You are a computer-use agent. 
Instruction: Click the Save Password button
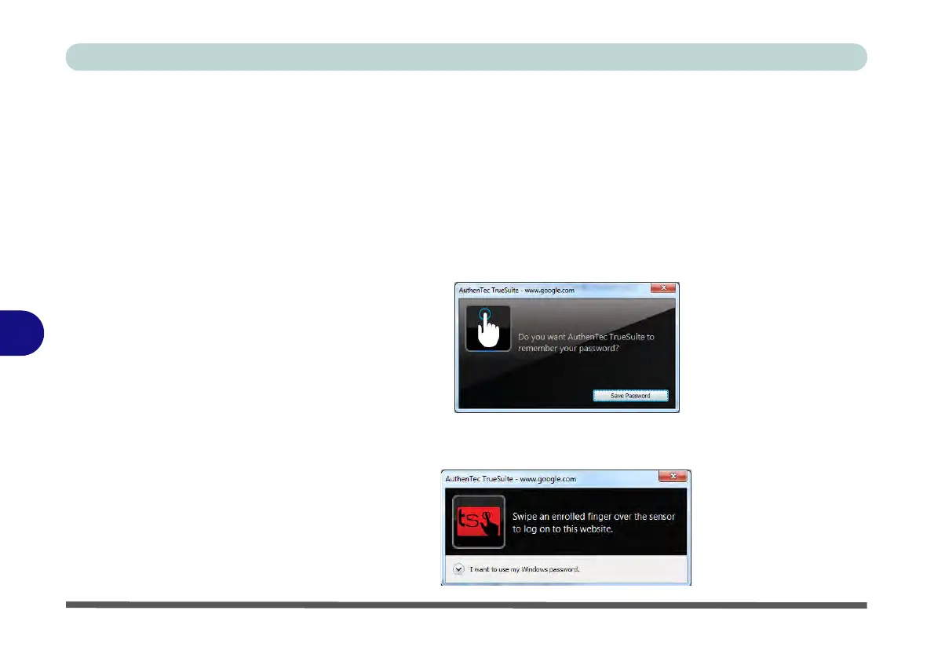tap(630, 396)
